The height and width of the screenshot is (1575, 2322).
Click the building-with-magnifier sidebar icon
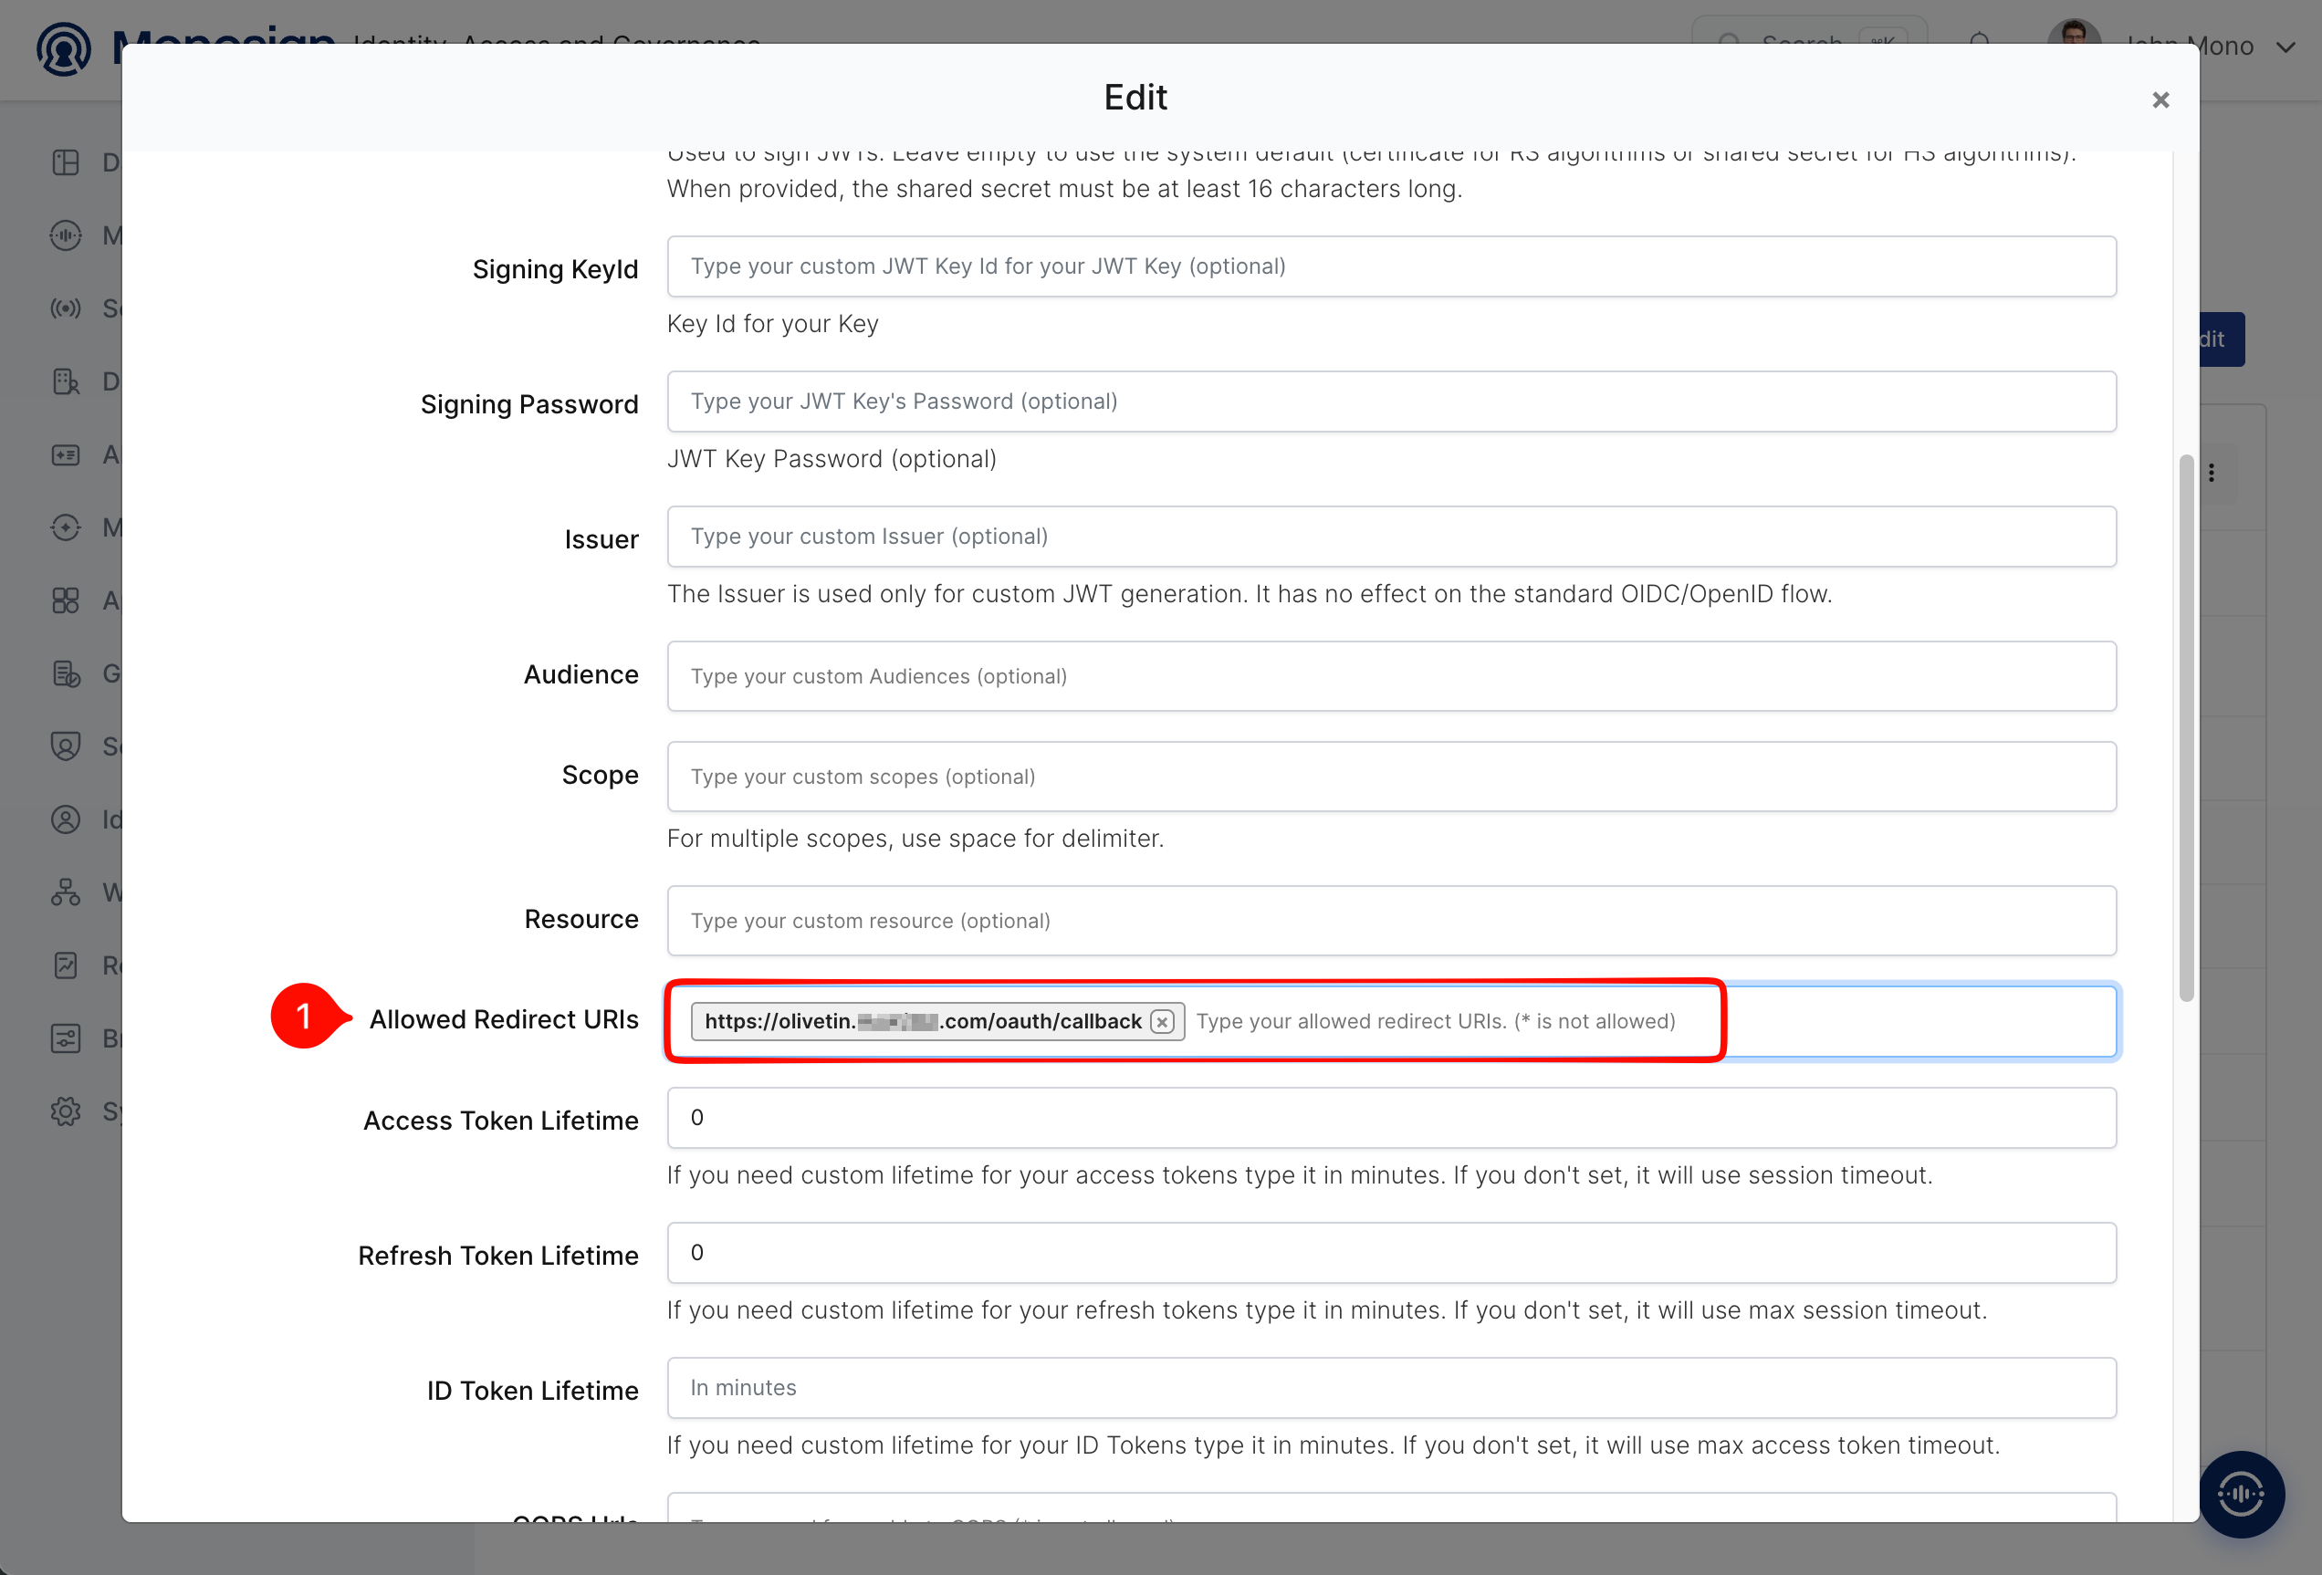point(66,381)
